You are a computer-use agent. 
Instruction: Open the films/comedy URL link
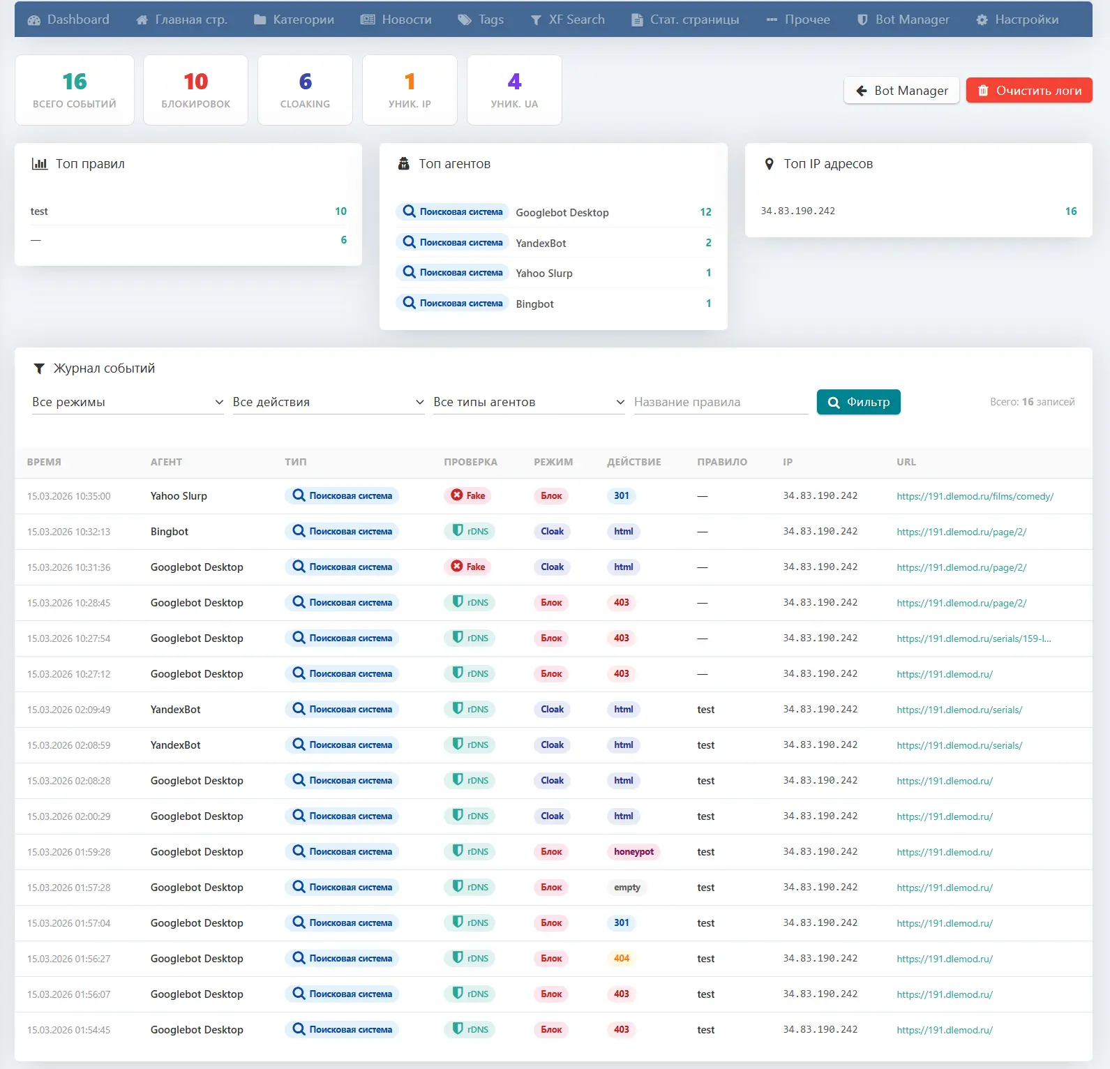[975, 497]
